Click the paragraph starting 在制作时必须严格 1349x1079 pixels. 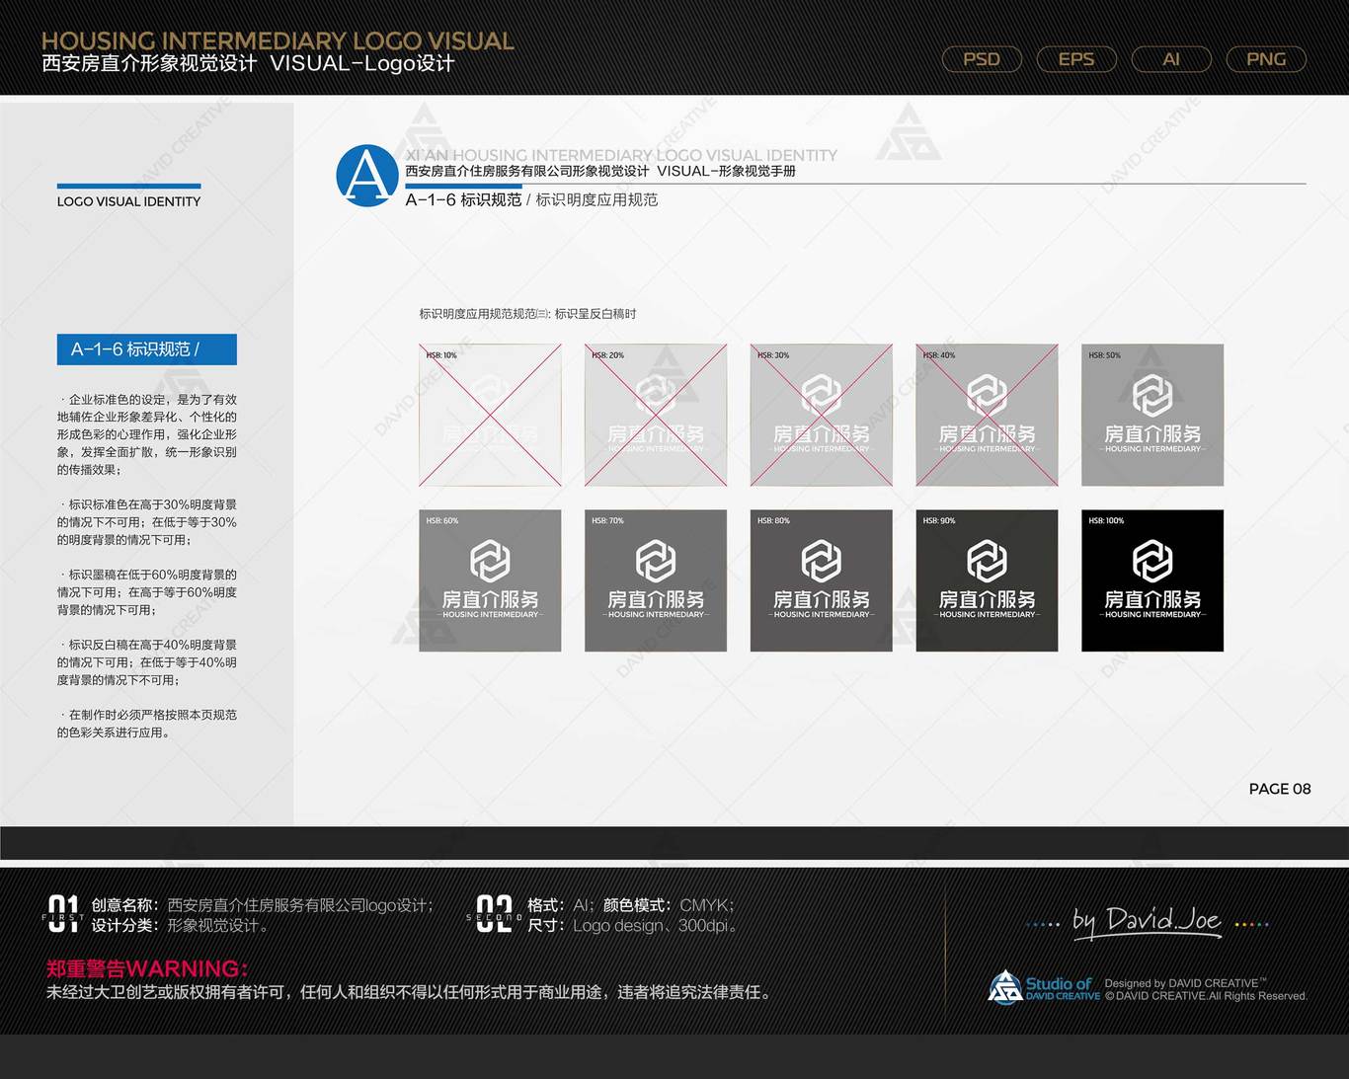[147, 724]
